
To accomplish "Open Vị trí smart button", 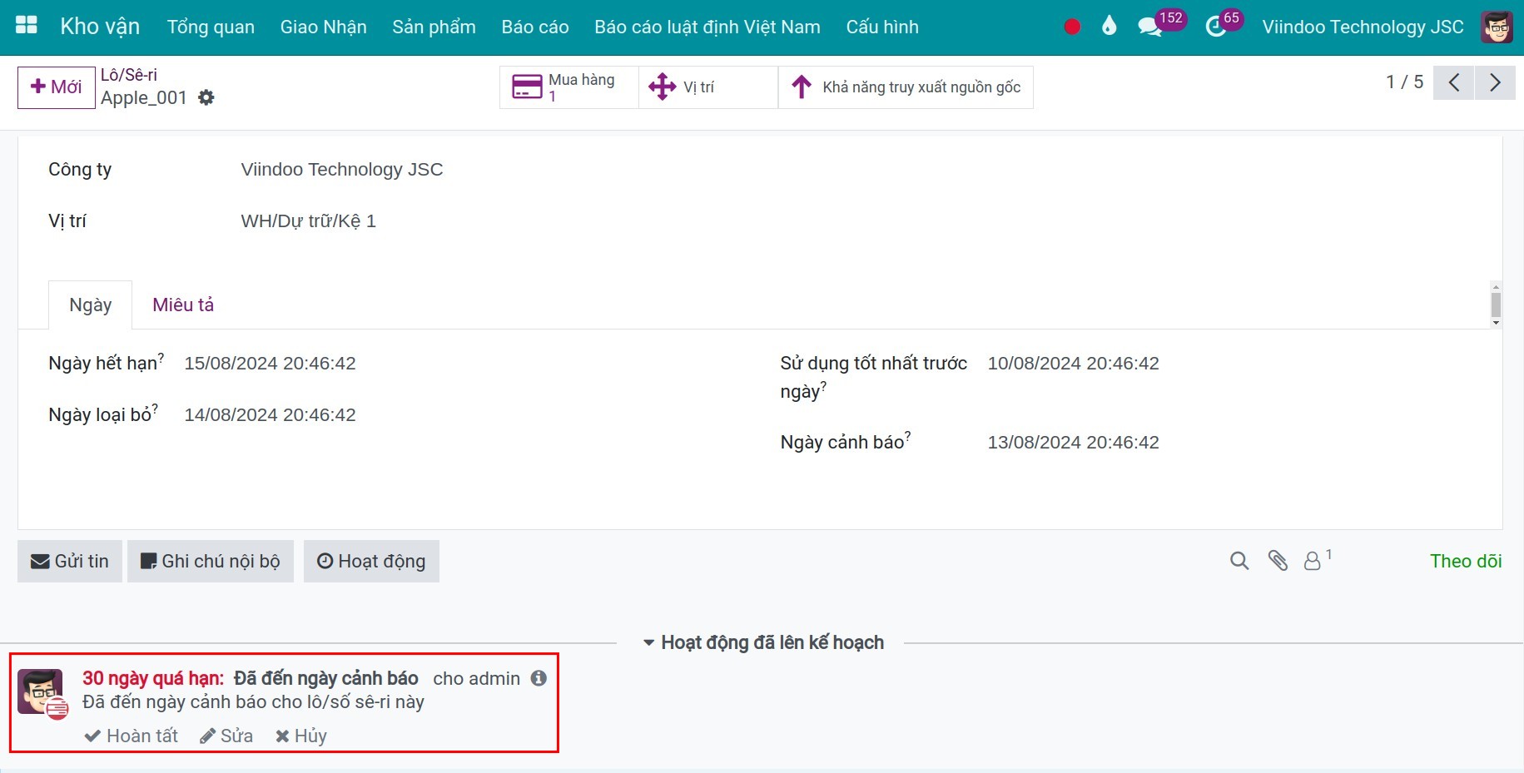I will click(708, 87).
